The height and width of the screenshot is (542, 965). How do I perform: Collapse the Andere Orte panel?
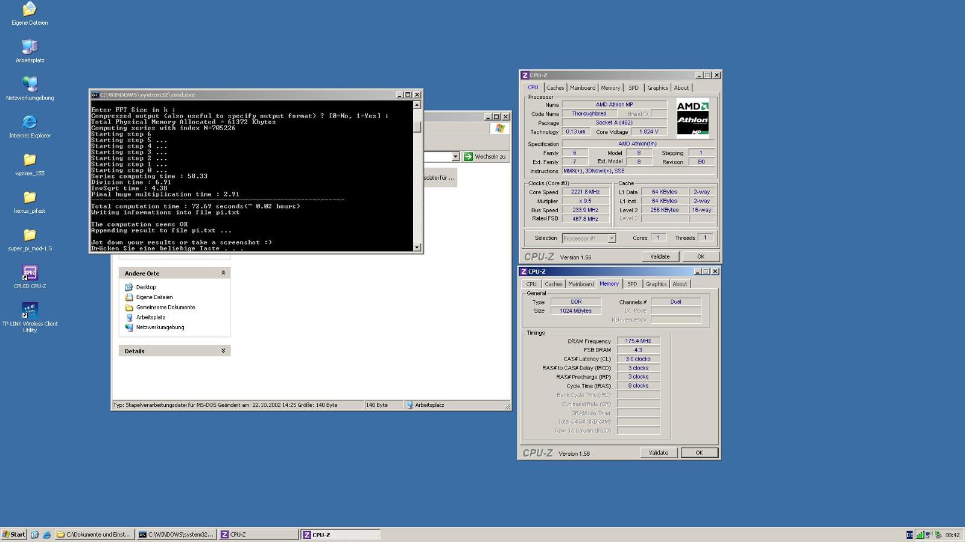223,273
